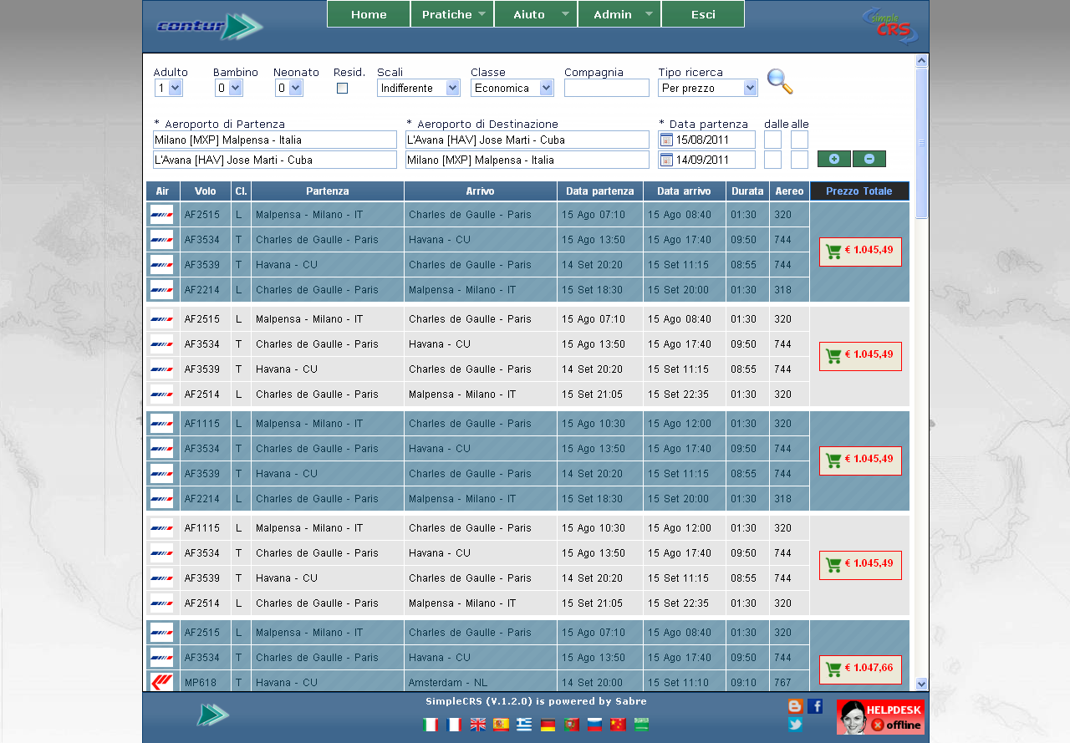Click the green arrow logo in footer
The image size is (1070, 743).
[213, 715]
